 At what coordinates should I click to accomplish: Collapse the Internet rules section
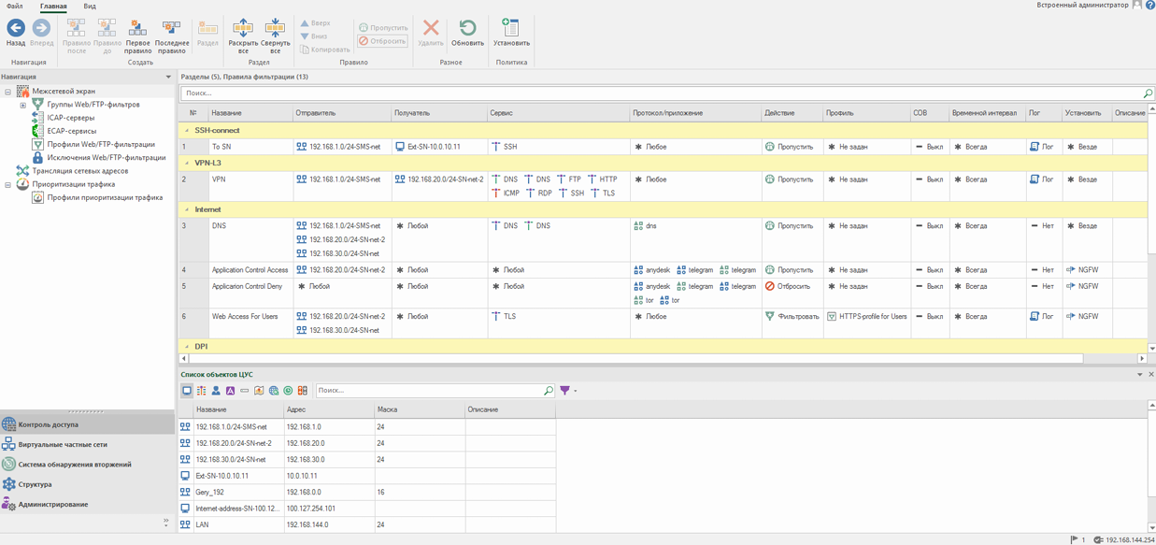pyautogui.click(x=187, y=210)
